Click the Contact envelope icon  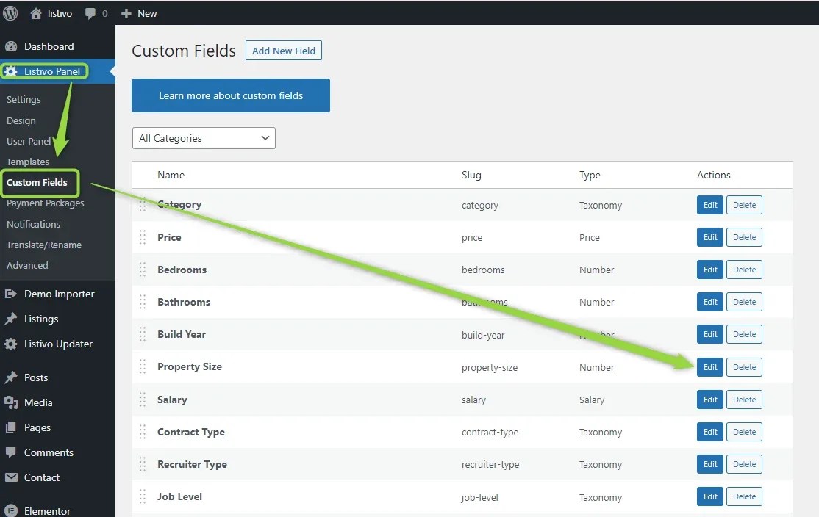11,477
